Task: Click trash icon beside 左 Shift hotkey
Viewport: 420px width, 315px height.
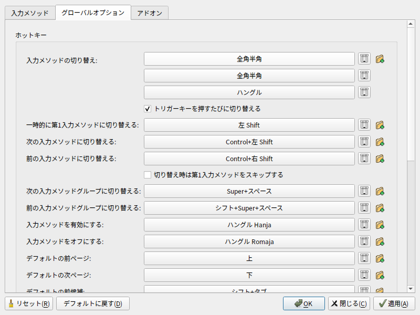Action: pyautogui.click(x=364, y=125)
